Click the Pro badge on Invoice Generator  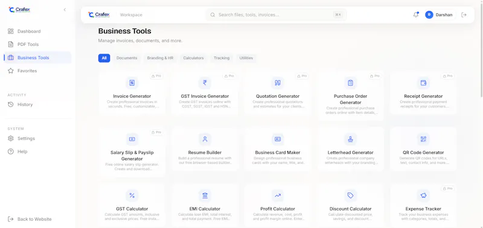point(156,75)
